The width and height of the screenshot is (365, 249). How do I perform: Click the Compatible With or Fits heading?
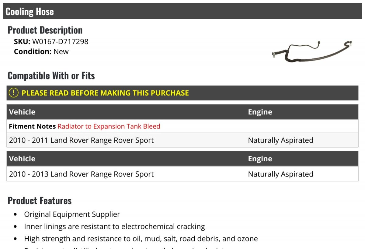tap(51, 76)
